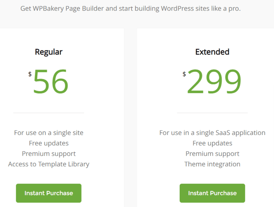Click the green 56 price figure
The image size is (274, 207).
click(51, 81)
